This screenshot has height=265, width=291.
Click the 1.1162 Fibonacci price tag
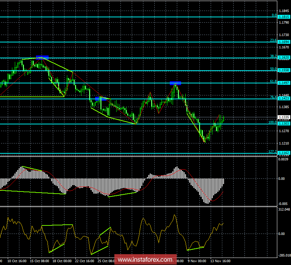click(284, 153)
